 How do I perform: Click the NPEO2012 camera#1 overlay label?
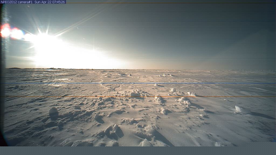tap(17, 2)
